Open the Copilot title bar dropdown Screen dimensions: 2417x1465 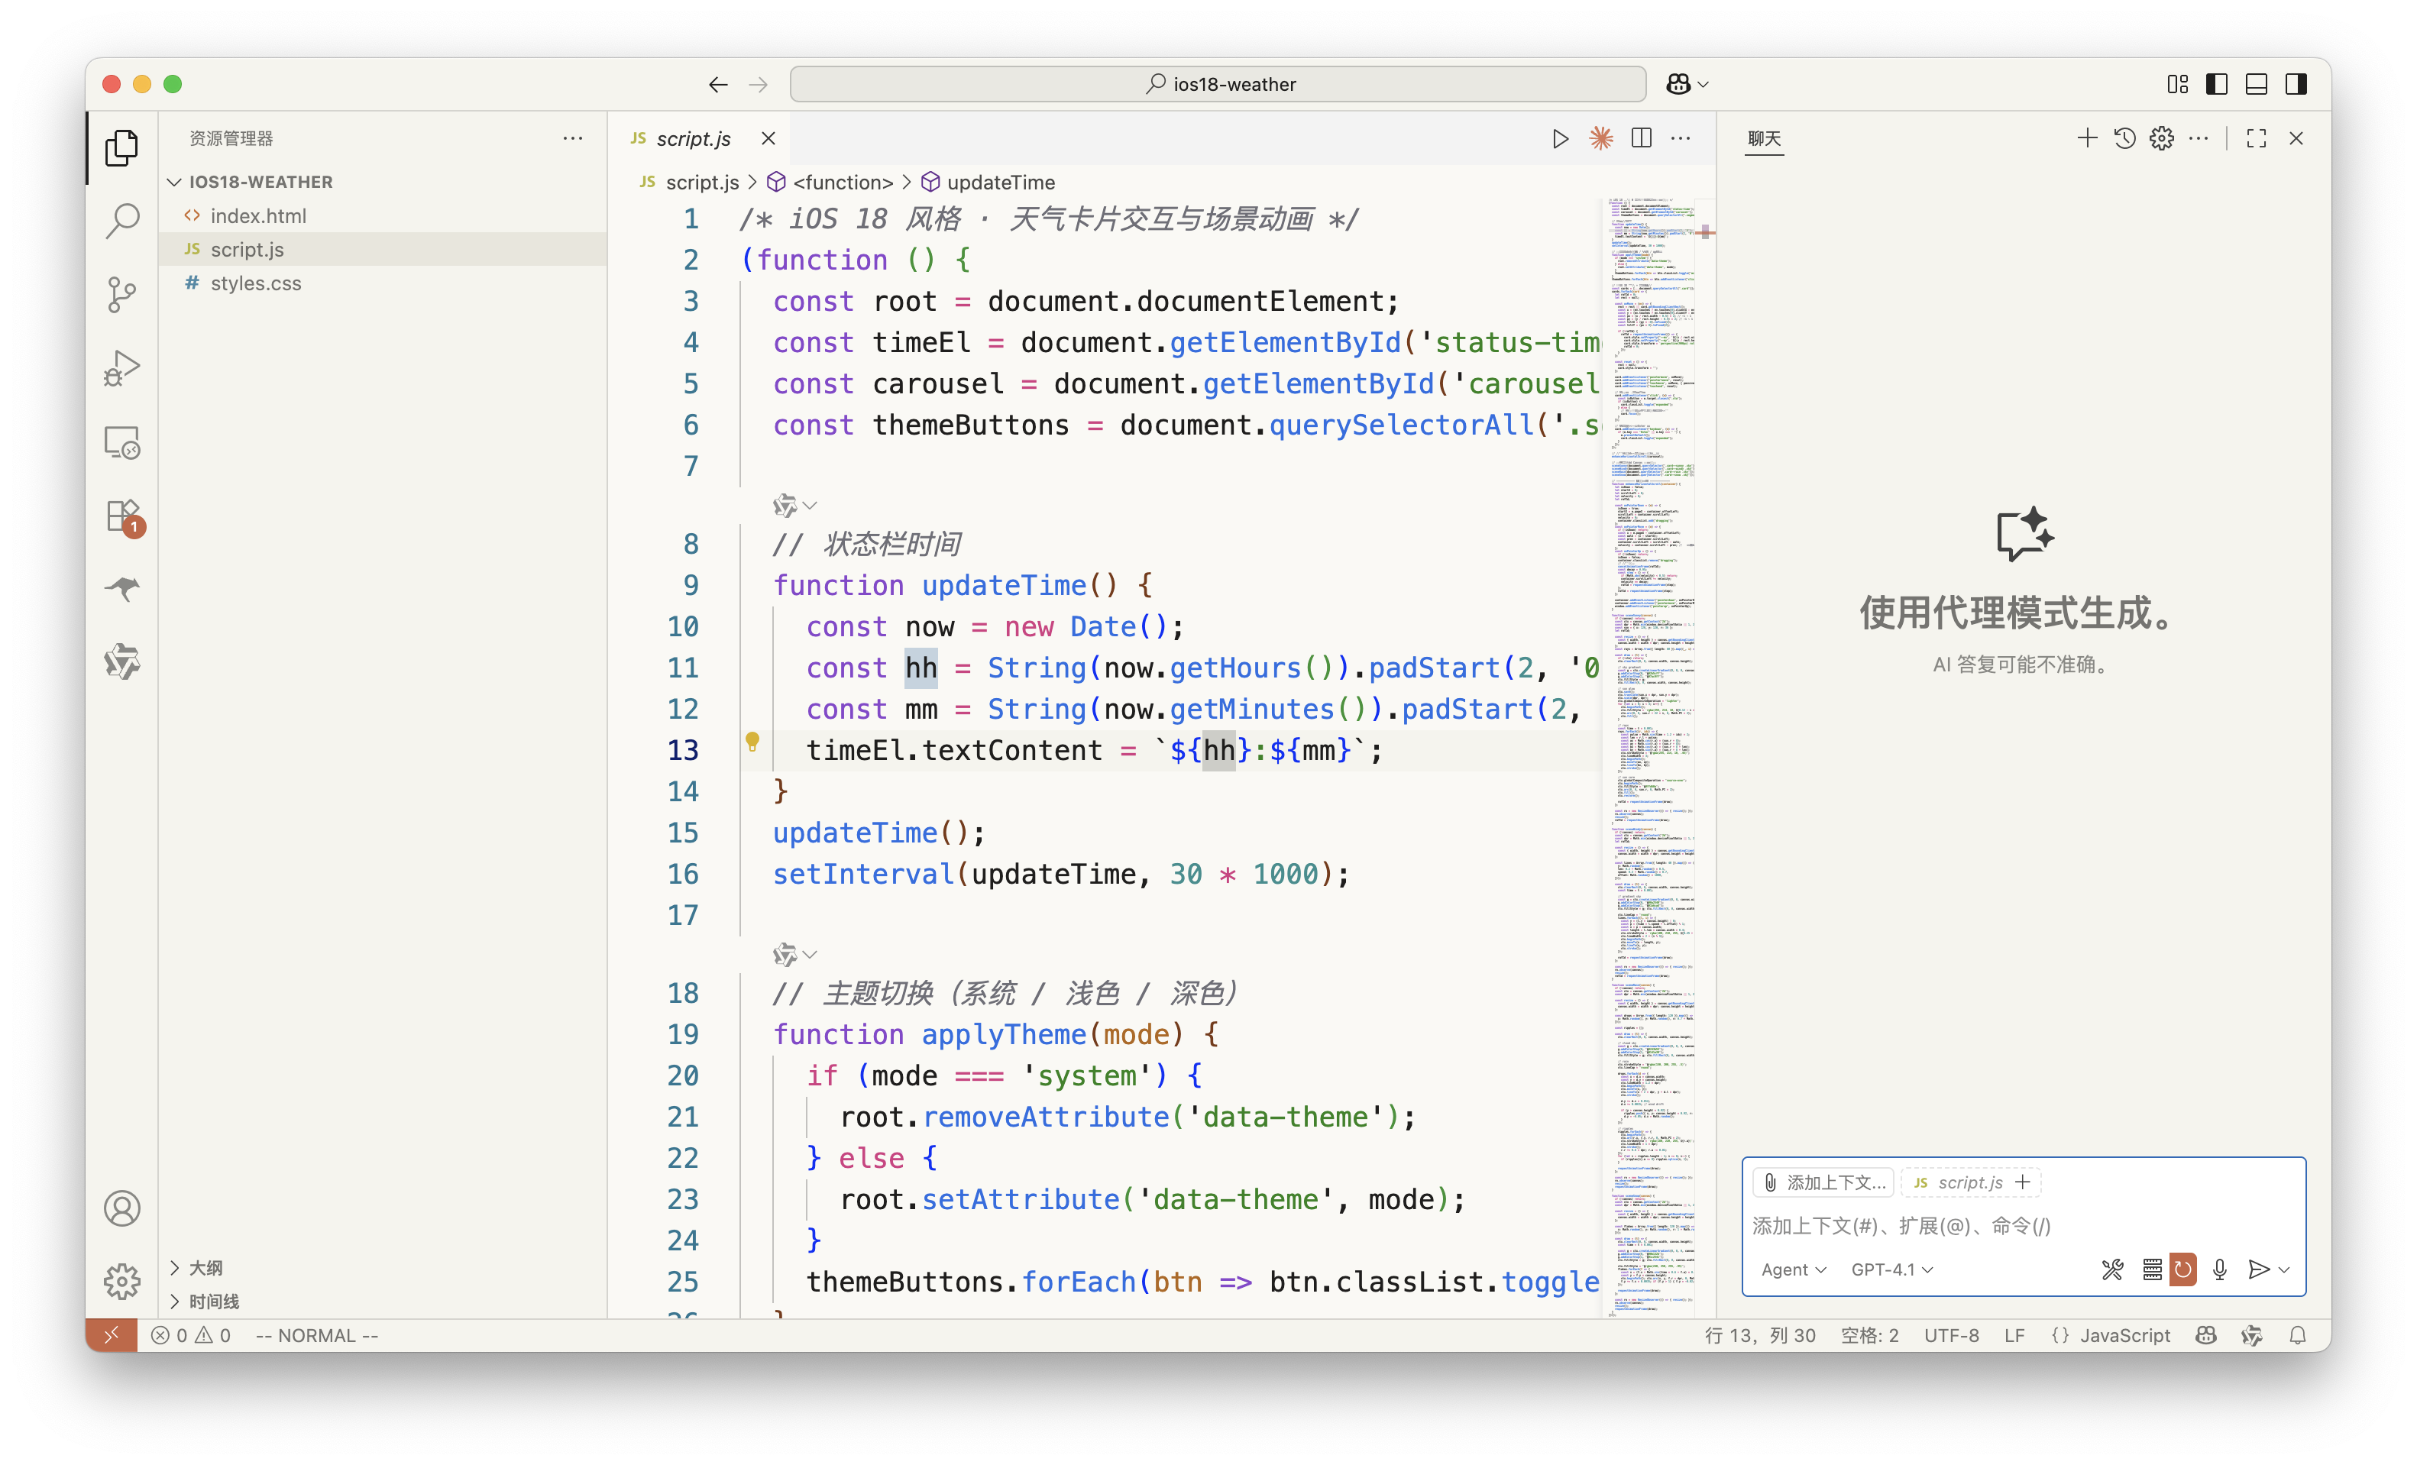[x=1687, y=84]
